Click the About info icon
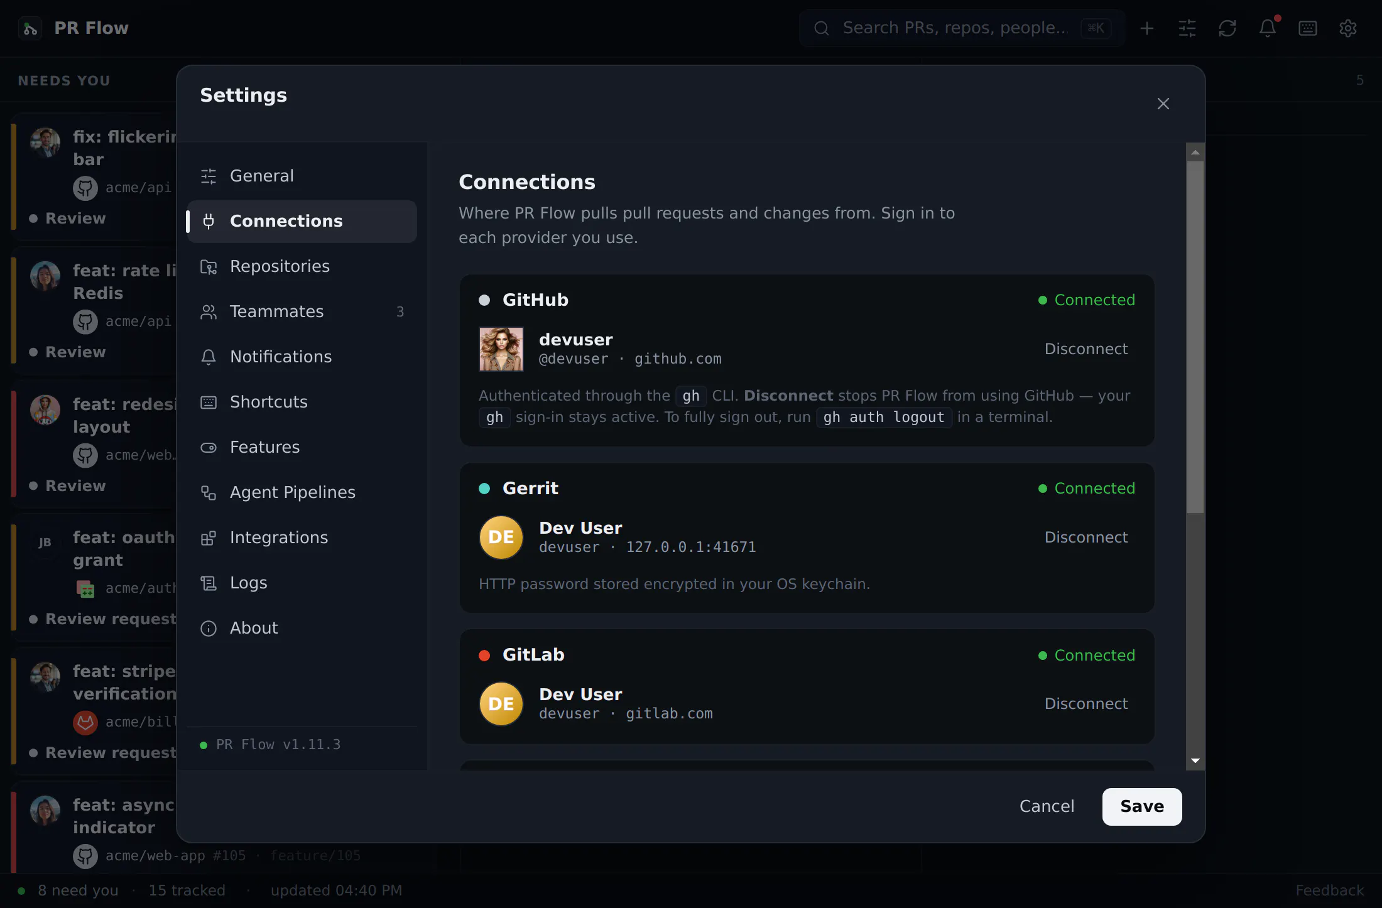1382x908 pixels. pyautogui.click(x=209, y=629)
